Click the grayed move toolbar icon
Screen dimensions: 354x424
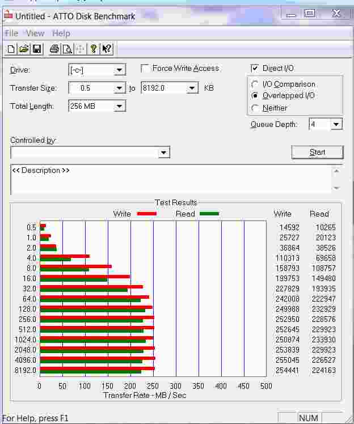[x=80, y=49]
